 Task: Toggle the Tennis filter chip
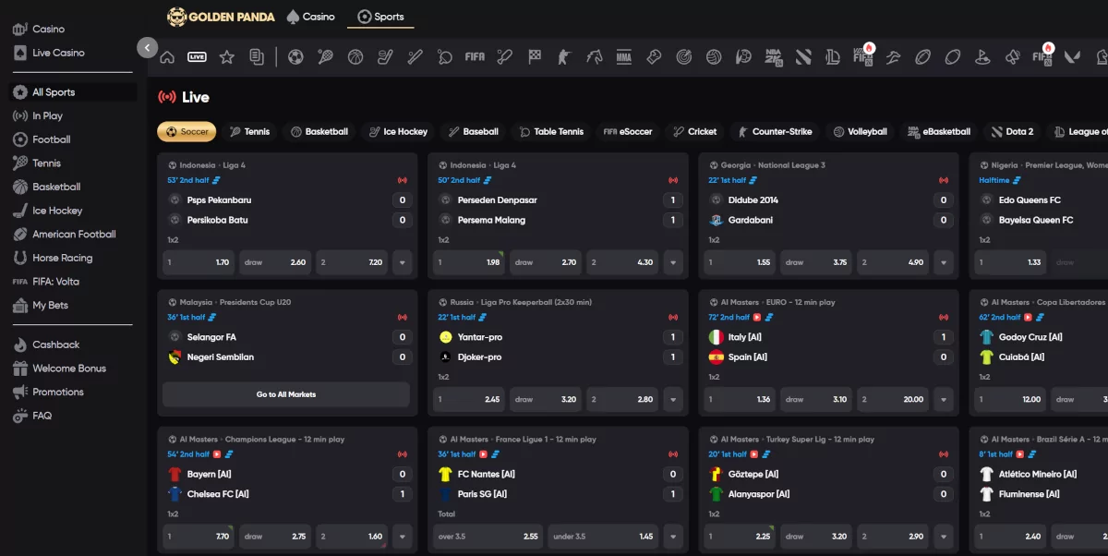pyautogui.click(x=250, y=131)
